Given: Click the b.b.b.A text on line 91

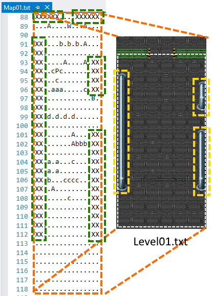Looking at the screenshot, I should point(73,44).
